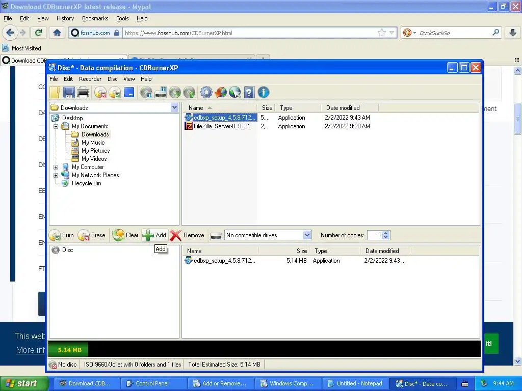Click the Windows Start button
The image size is (522, 391).
click(x=24, y=383)
